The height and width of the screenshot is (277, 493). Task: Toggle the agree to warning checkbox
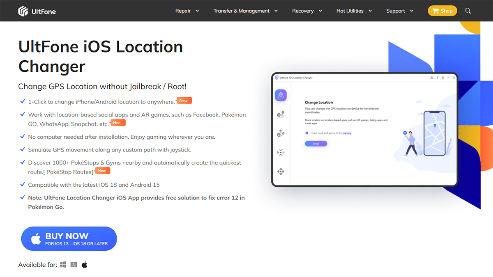(x=307, y=133)
